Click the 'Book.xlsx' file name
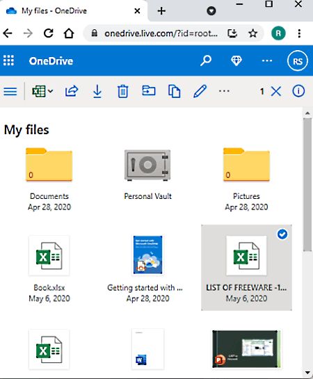 point(49,288)
